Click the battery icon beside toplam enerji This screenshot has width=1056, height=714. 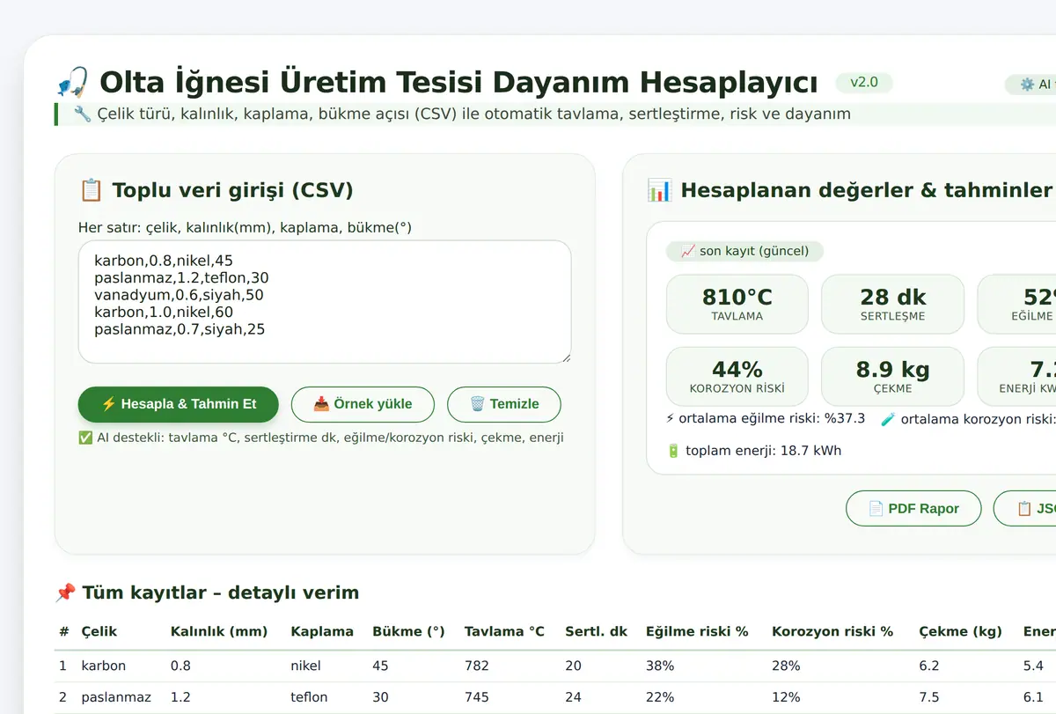pyautogui.click(x=673, y=451)
